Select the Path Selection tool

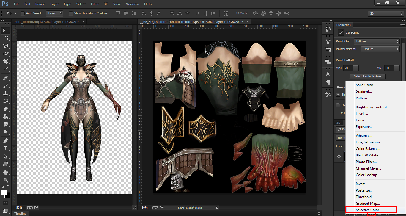click(x=6, y=156)
